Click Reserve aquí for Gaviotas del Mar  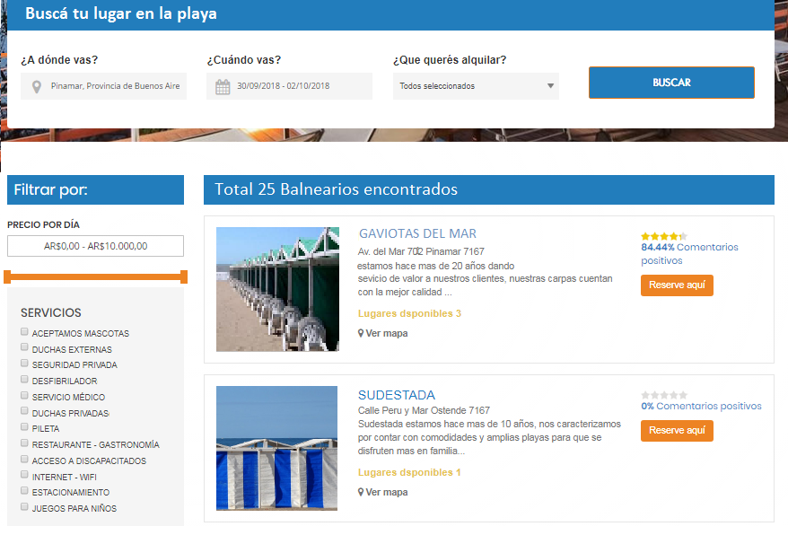click(677, 285)
